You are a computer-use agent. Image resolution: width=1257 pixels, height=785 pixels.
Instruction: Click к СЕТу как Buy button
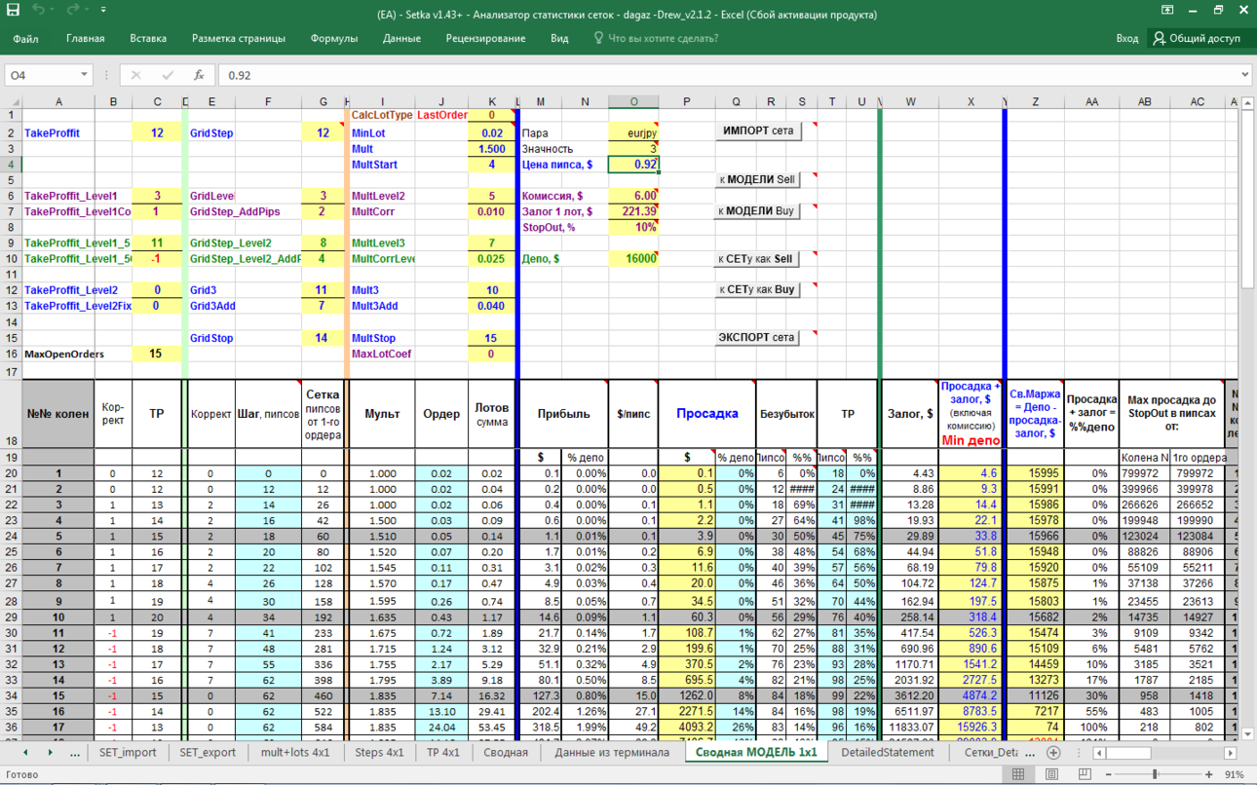click(x=758, y=289)
